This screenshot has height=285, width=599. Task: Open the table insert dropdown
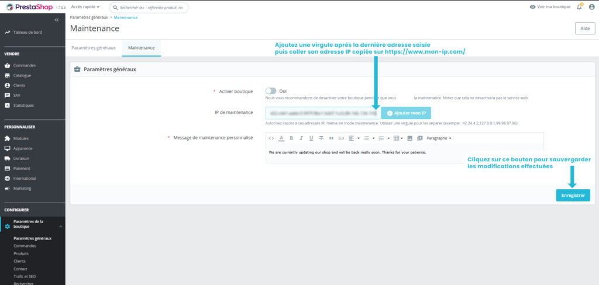398,138
